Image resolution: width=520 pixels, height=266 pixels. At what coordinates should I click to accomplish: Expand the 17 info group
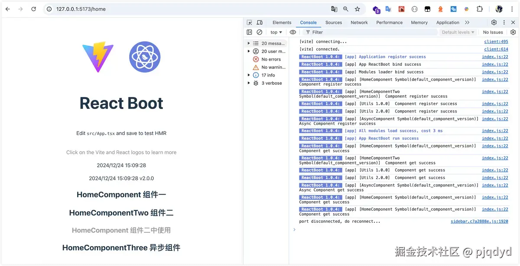249,75
